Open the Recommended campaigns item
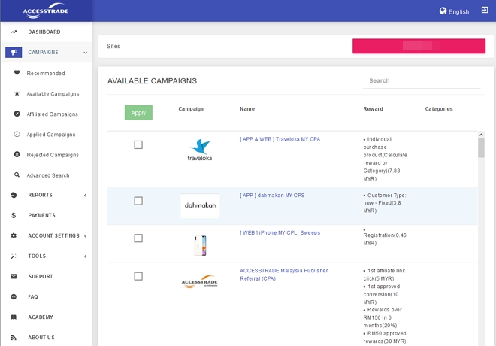 click(46, 73)
